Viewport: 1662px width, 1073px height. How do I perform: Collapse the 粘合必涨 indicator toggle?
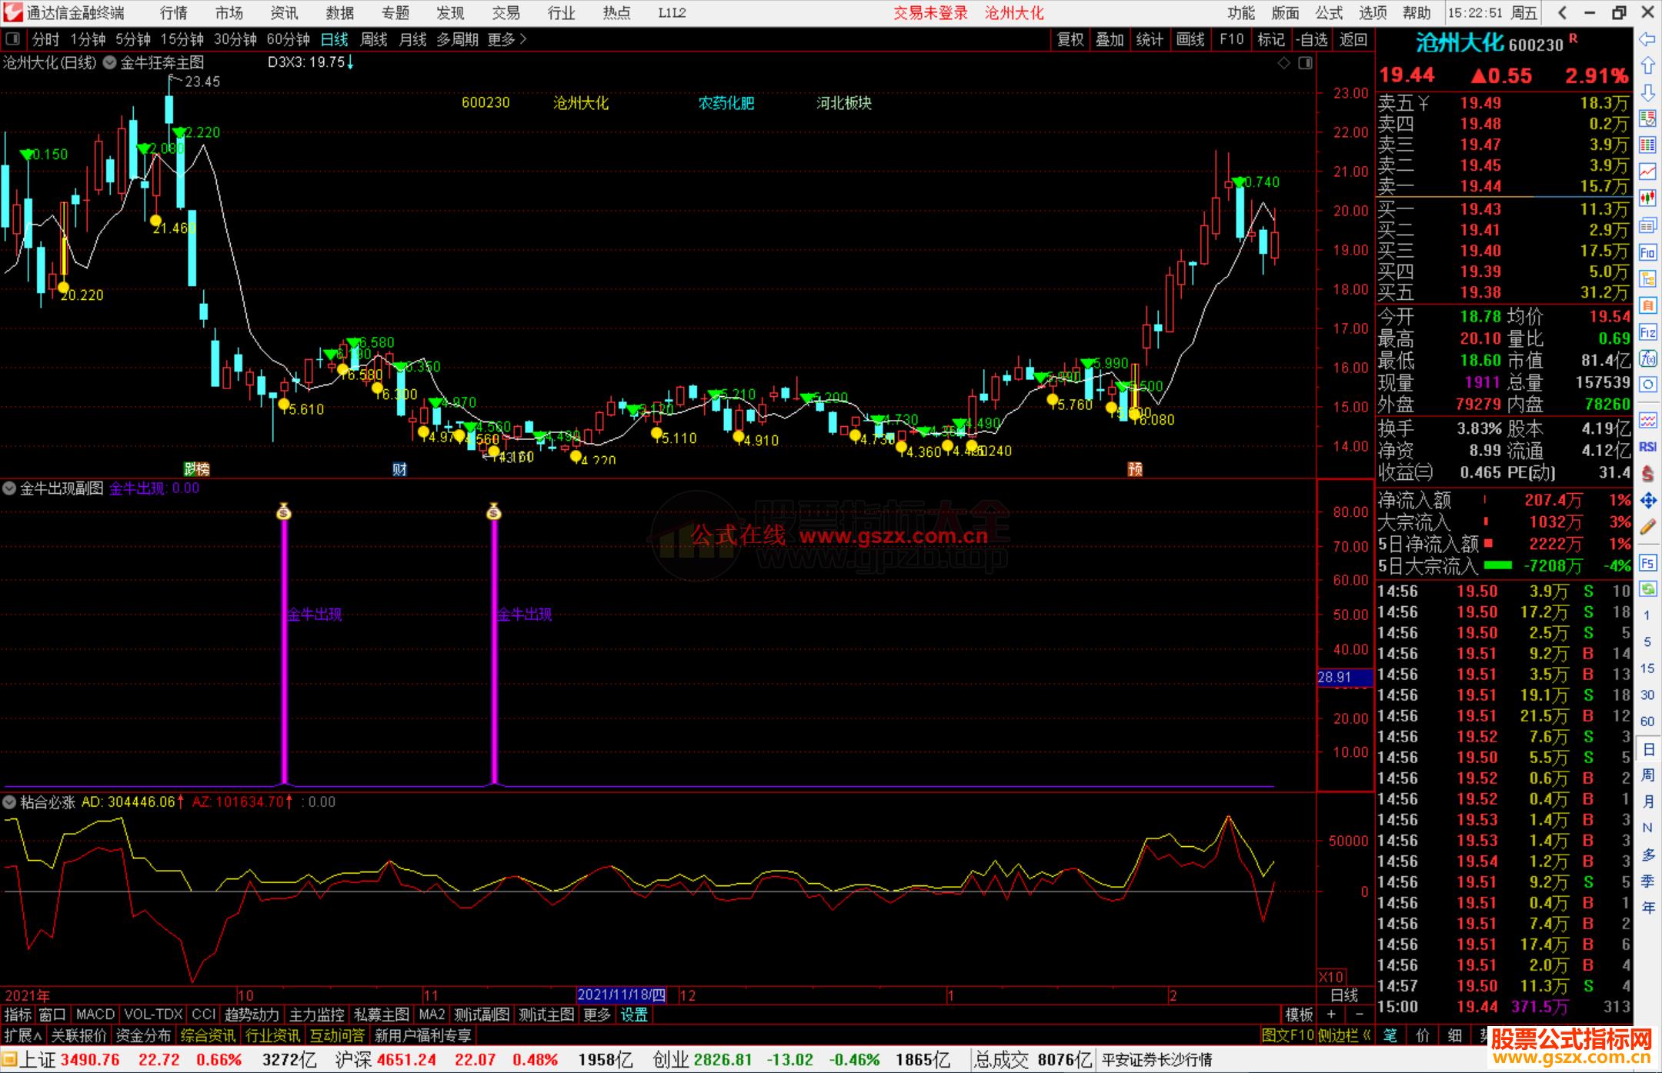9,802
